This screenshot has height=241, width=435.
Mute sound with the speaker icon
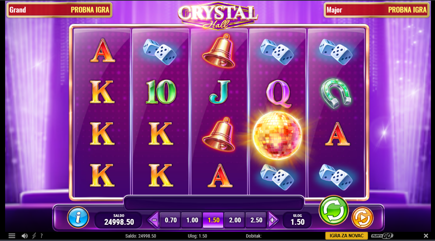(x=25, y=236)
